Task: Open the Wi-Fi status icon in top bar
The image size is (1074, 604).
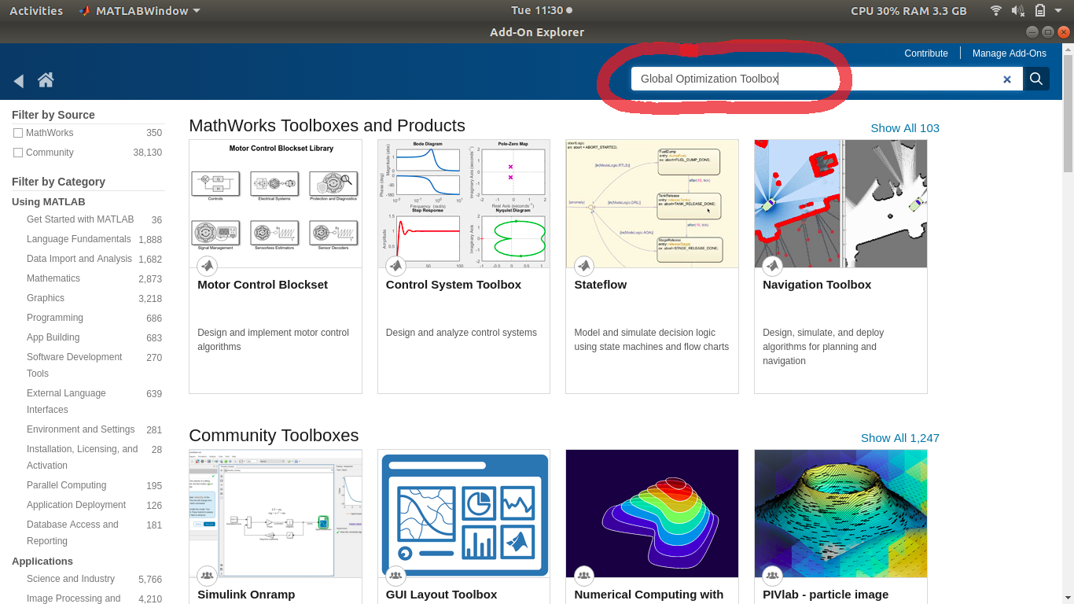Action: pos(996,10)
